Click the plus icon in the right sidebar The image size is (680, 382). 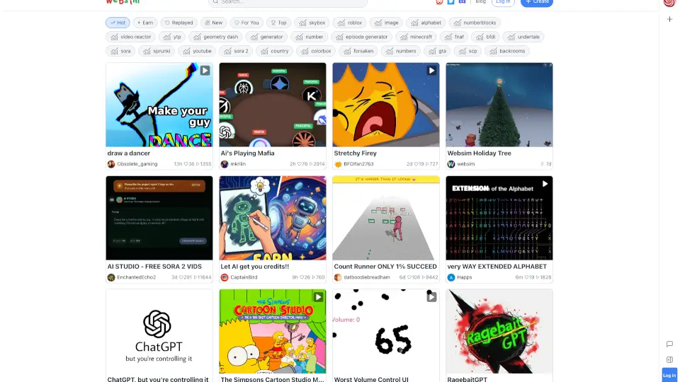(x=669, y=19)
